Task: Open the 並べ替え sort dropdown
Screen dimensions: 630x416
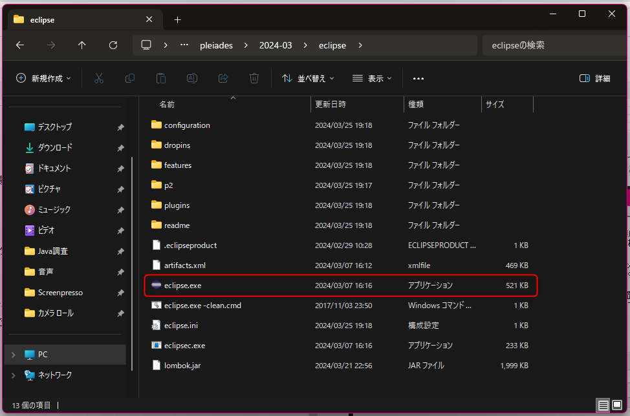Action: tap(308, 78)
